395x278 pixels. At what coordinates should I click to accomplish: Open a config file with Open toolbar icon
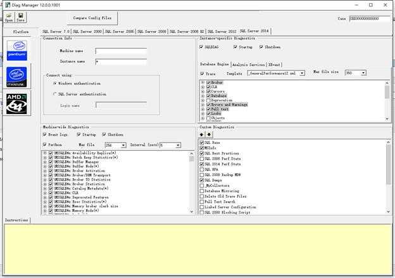[x=9, y=17]
